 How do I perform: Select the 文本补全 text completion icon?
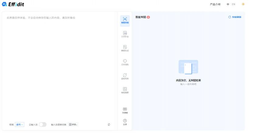pos(125,34)
